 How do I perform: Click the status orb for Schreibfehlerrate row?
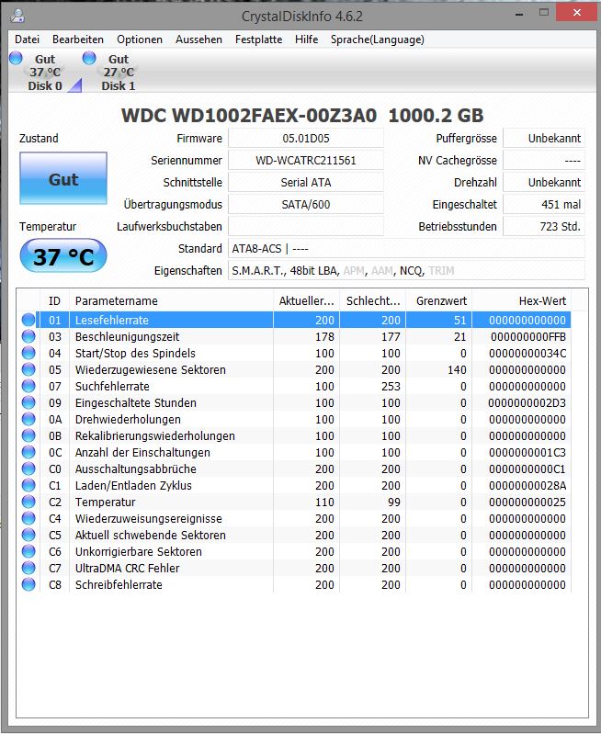coord(28,584)
